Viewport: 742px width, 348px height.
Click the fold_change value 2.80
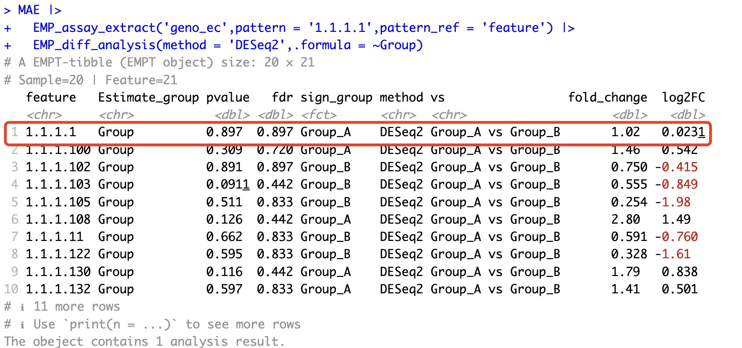tap(625, 220)
